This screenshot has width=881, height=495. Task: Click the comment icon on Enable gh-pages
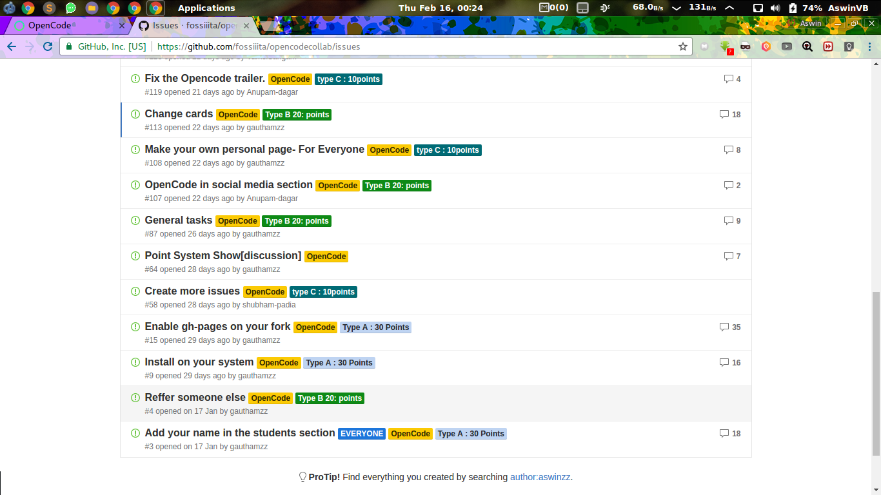coord(724,327)
